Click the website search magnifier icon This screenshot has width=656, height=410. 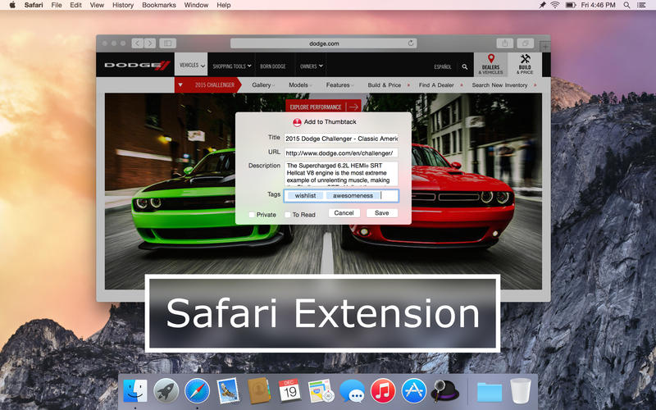click(x=465, y=66)
